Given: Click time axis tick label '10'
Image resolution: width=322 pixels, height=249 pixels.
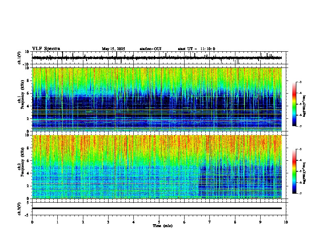Looking at the screenshot, I should pos(286,222).
